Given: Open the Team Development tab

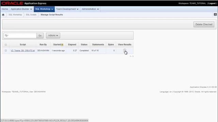Looking at the screenshot, I should coord(67,9).
